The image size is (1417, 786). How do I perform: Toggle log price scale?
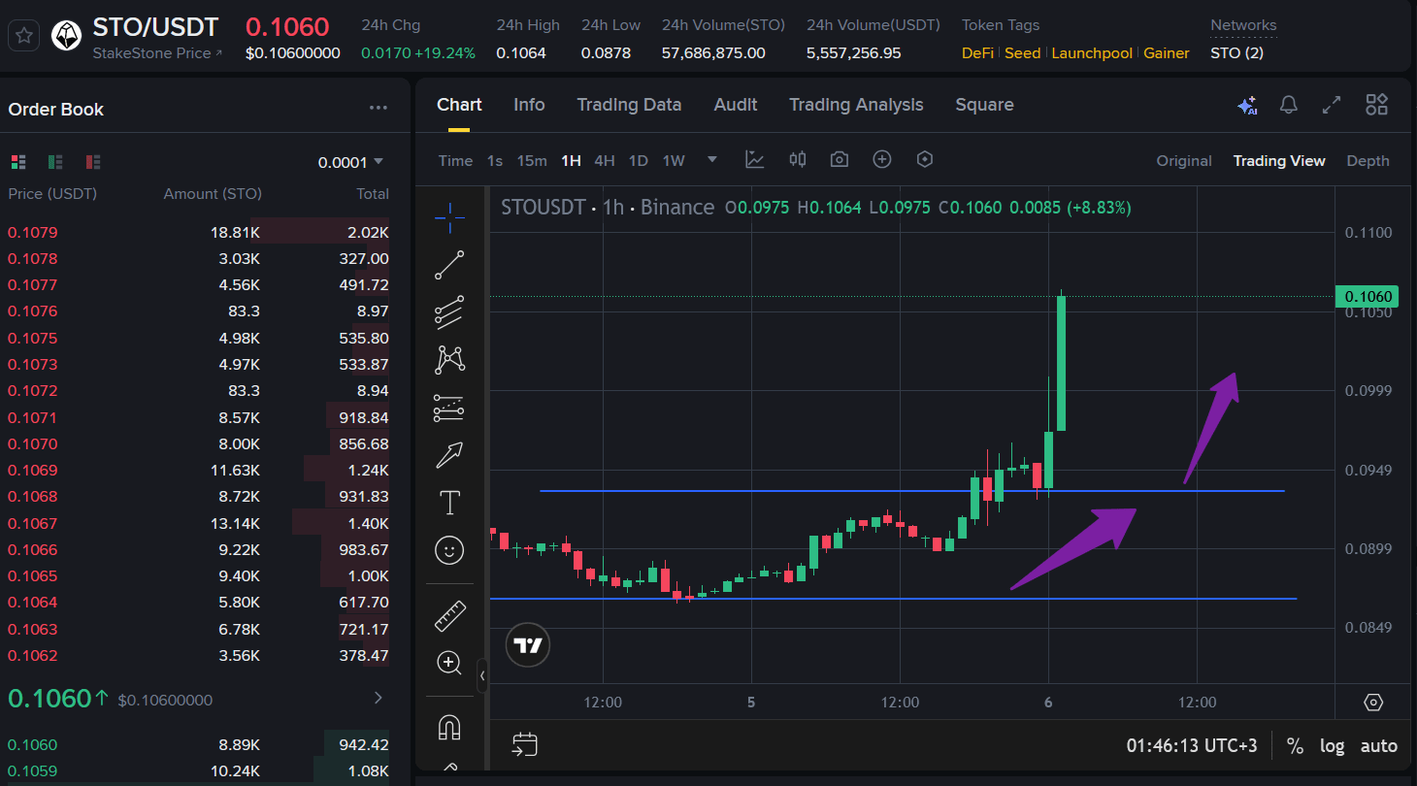point(1333,746)
